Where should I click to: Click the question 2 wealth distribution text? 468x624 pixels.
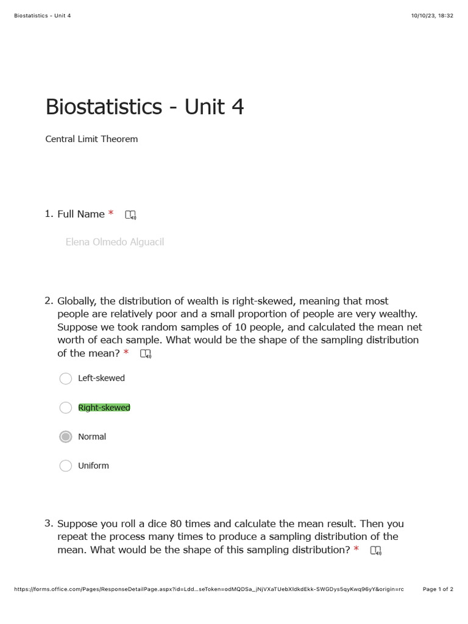(x=238, y=327)
